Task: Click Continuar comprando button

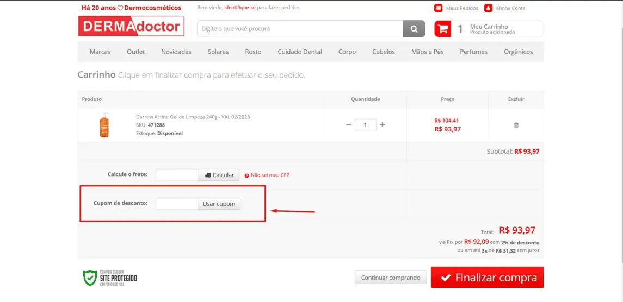Action: point(391,278)
